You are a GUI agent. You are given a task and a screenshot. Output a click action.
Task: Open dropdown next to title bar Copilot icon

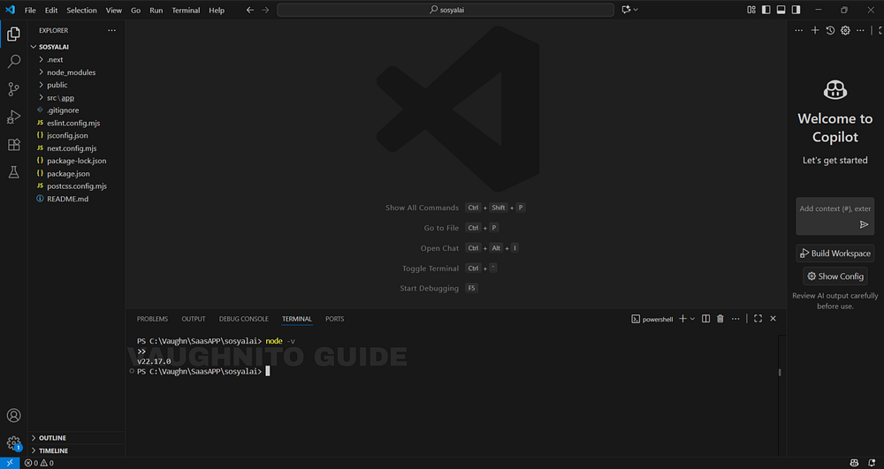(636, 10)
